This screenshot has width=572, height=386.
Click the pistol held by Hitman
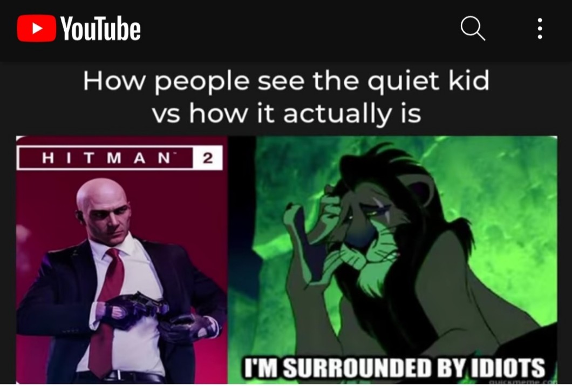tap(148, 302)
